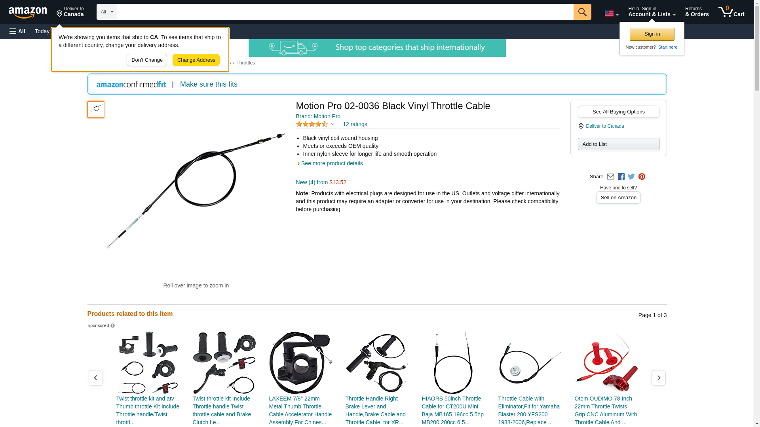Click Don't Change in delivery popup

coord(147,60)
